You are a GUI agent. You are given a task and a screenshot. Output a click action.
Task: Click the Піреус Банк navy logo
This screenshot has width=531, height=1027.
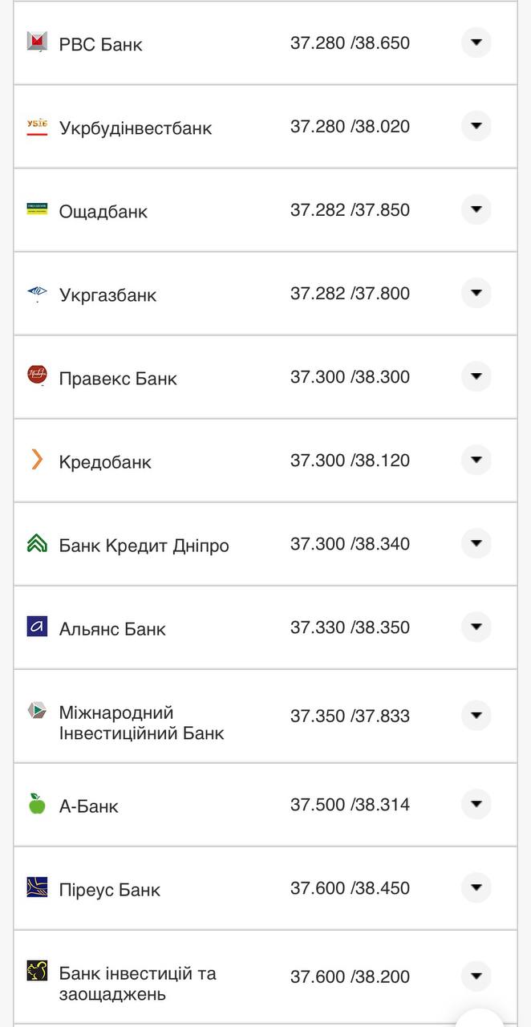(x=35, y=888)
